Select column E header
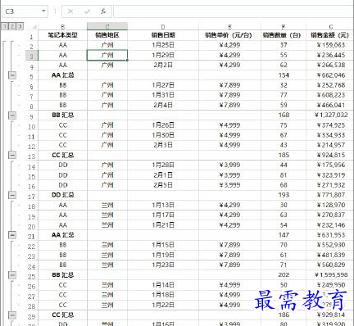The width and height of the screenshot is (354, 326). point(229,26)
